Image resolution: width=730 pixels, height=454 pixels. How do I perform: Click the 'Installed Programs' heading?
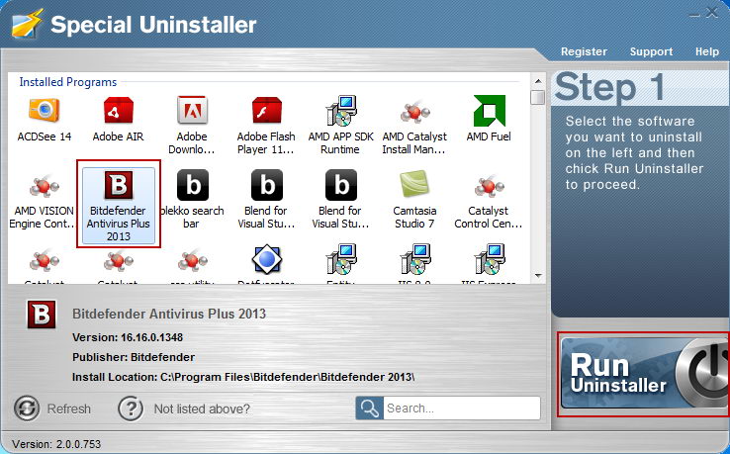click(x=68, y=82)
